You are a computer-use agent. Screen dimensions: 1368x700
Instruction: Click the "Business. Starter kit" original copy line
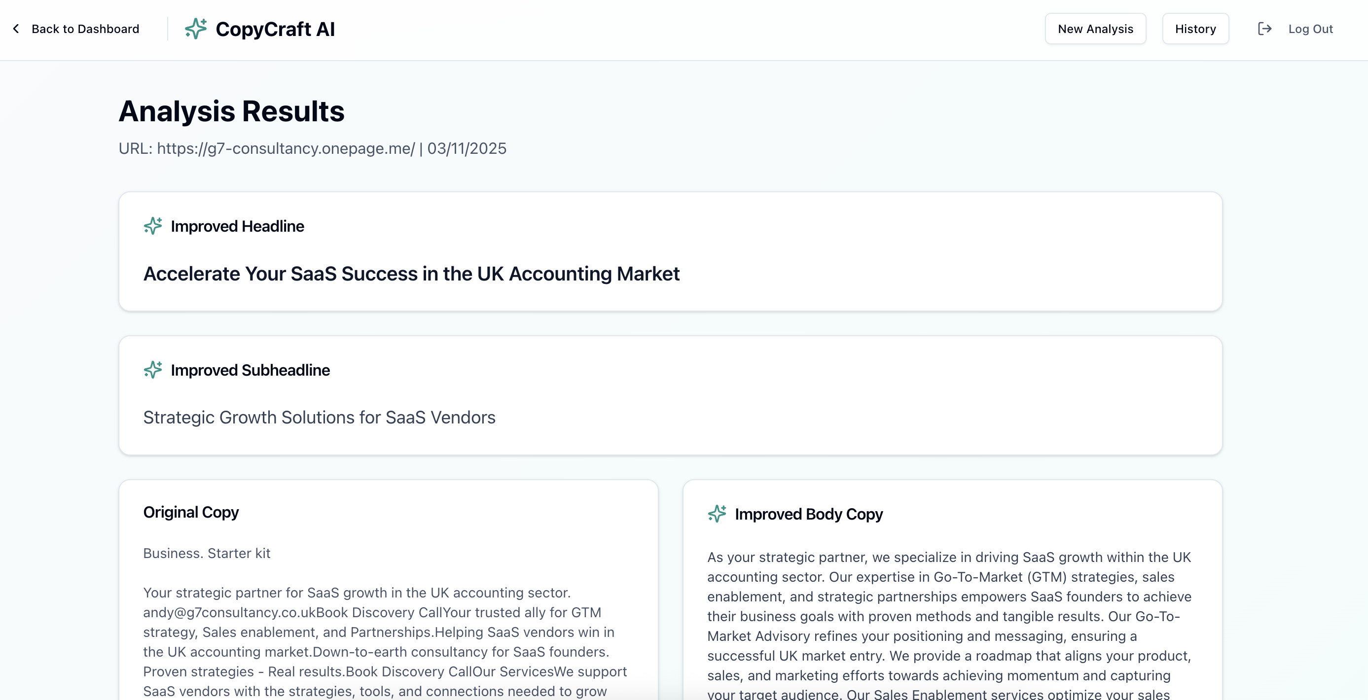point(207,553)
